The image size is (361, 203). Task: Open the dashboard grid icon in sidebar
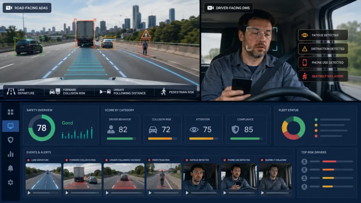pyautogui.click(x=10, y=112)
